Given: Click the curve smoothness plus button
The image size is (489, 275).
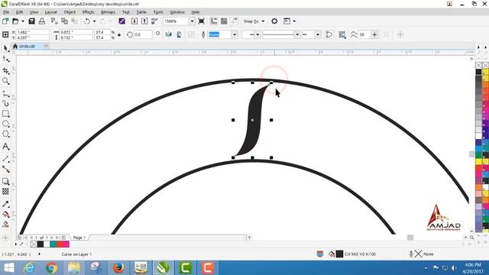Looking at the screenshot, I should point(374,34).
